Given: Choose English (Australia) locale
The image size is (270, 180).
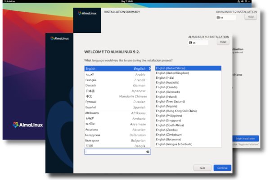Looking at the screenshot, I should 188,82.
